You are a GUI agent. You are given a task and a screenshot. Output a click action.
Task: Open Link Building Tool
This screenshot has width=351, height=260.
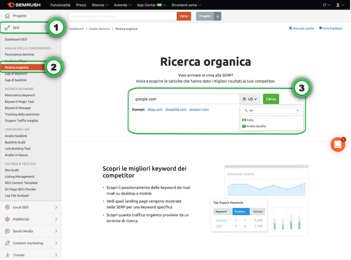tap(18, 149)
